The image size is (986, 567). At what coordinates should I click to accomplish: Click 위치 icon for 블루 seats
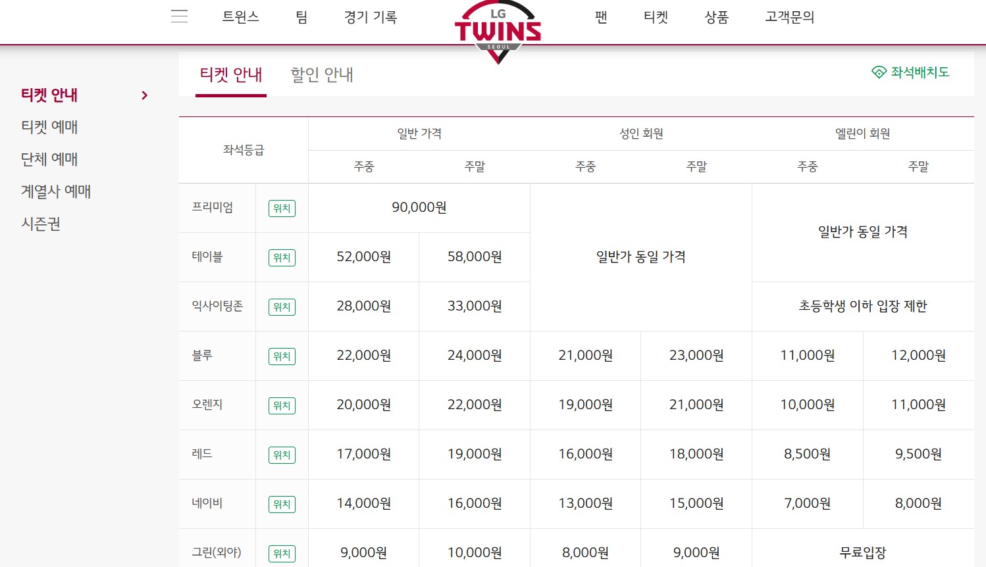282,356
